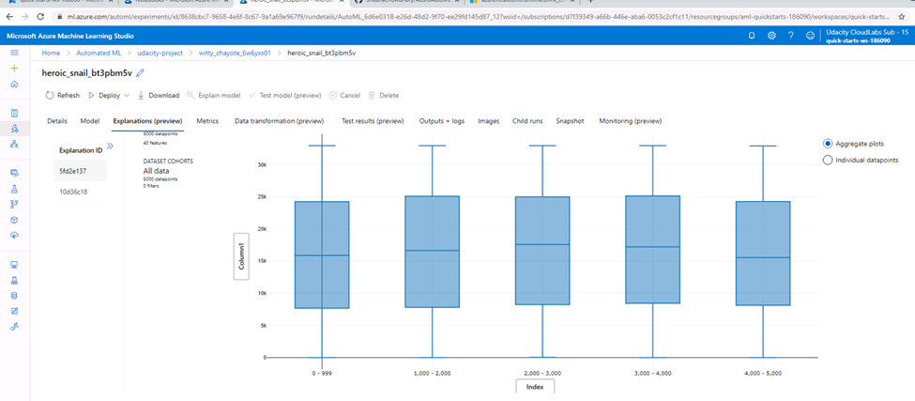
Task: Go forward in browser
Action: click(24, 17)
